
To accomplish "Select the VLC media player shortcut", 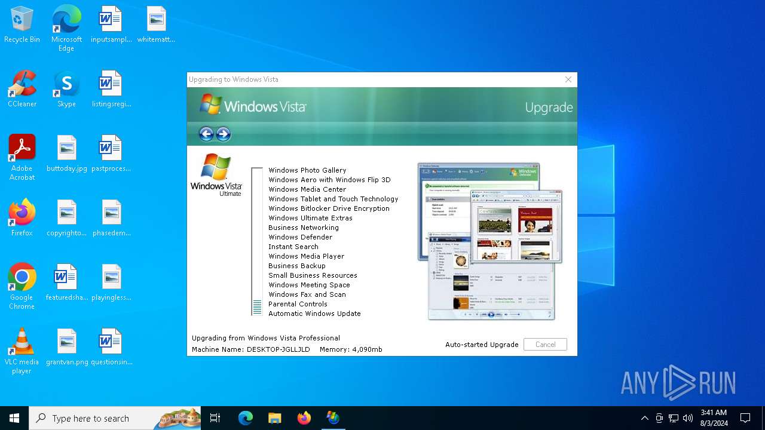I will tap(22, 351).
